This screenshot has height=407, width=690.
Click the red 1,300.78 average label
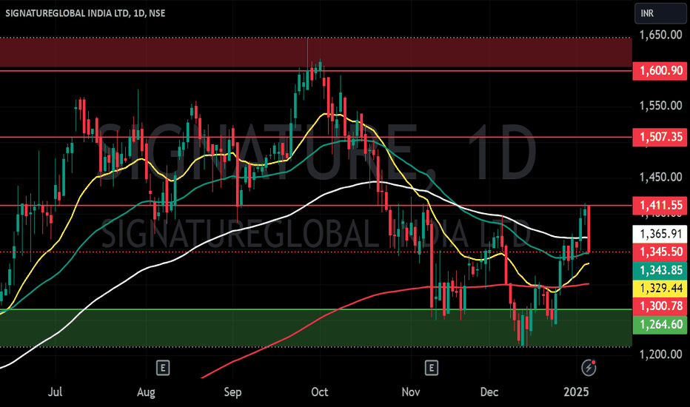pyautogui.click(x=660, y=306)
